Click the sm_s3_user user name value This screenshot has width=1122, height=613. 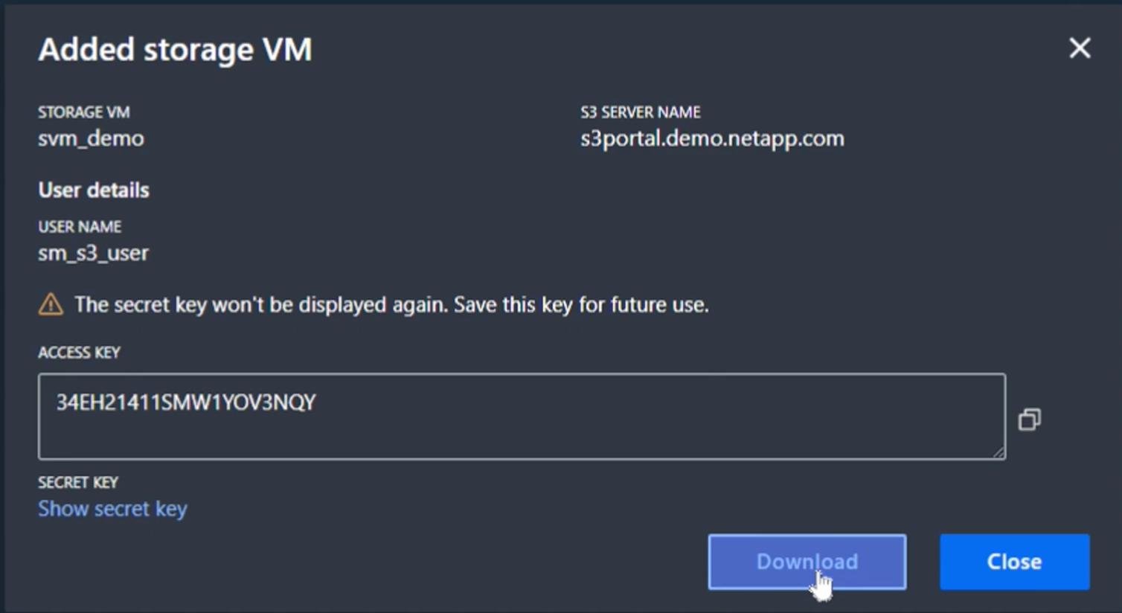pos(93,253)
